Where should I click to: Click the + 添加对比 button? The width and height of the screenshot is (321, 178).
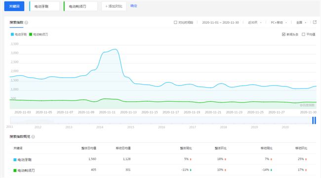coord(114,6)
